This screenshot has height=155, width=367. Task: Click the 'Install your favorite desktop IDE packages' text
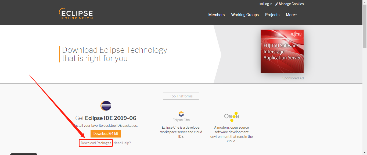coord(106,125)
